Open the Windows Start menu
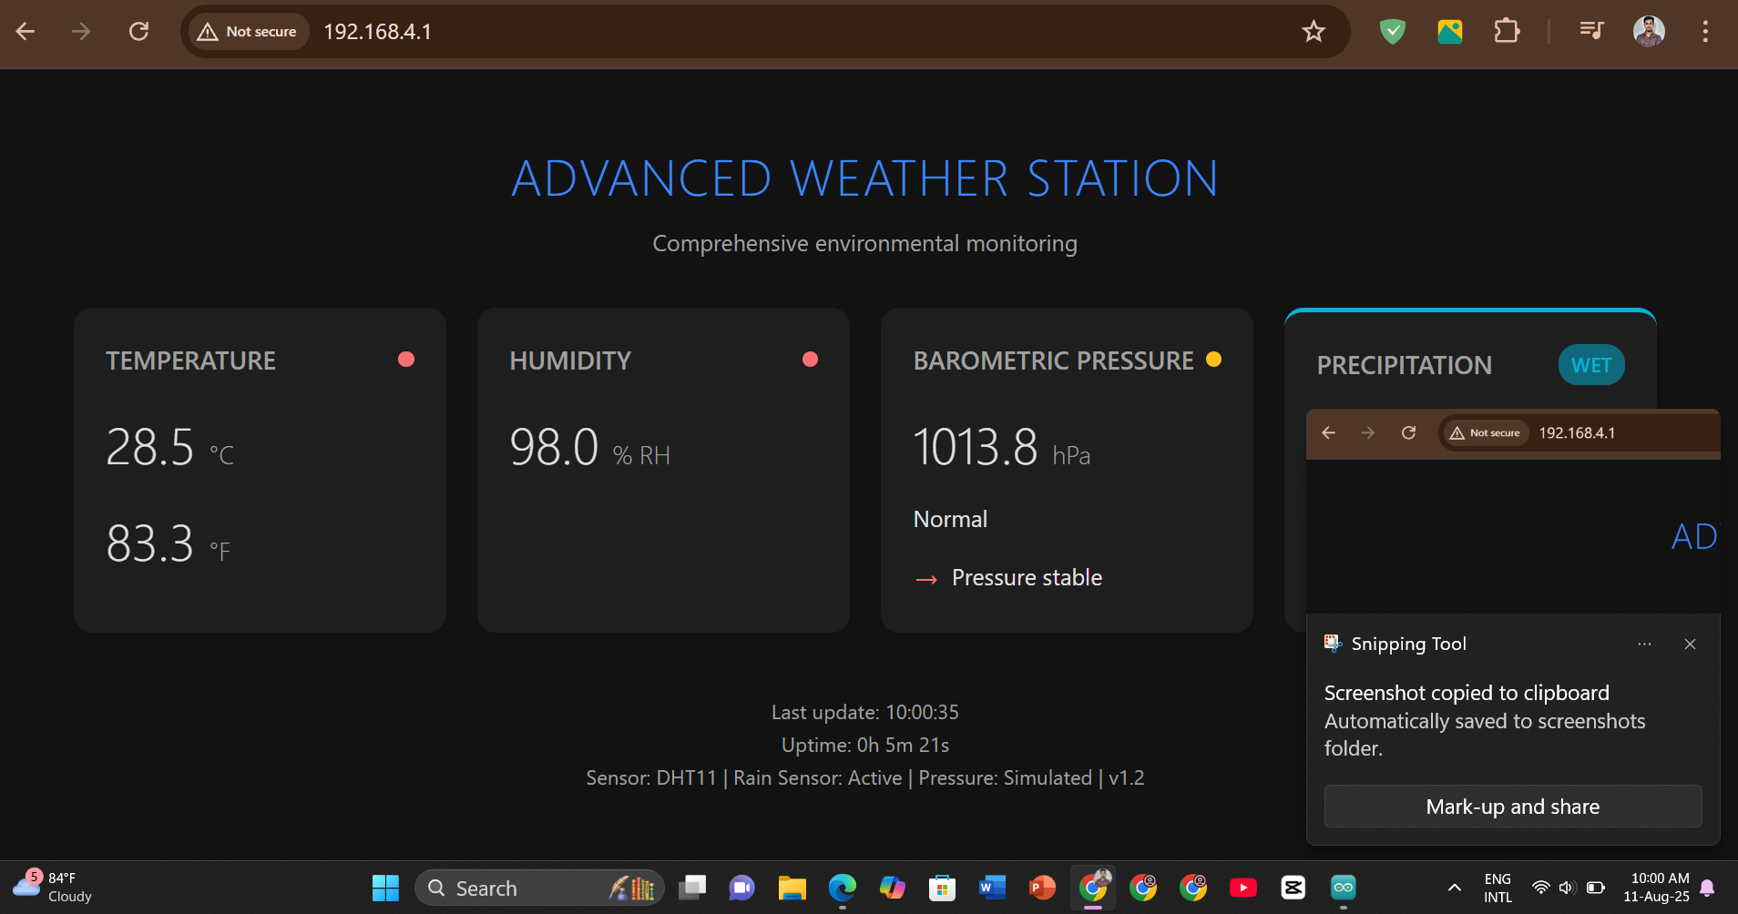This screenshot has width=1738, height=914. click(x=385, y=888)
